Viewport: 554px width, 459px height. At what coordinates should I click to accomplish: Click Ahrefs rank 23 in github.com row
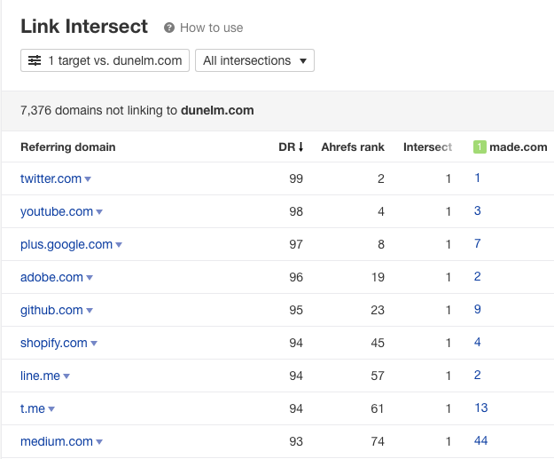(378, 310)
